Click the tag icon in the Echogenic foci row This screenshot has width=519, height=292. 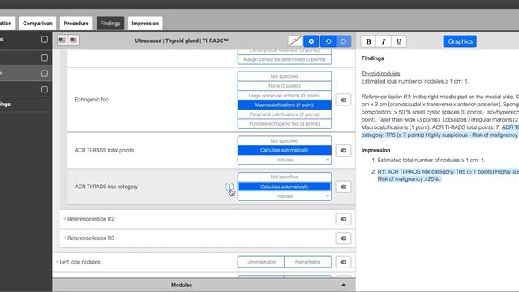coord(343,100)
